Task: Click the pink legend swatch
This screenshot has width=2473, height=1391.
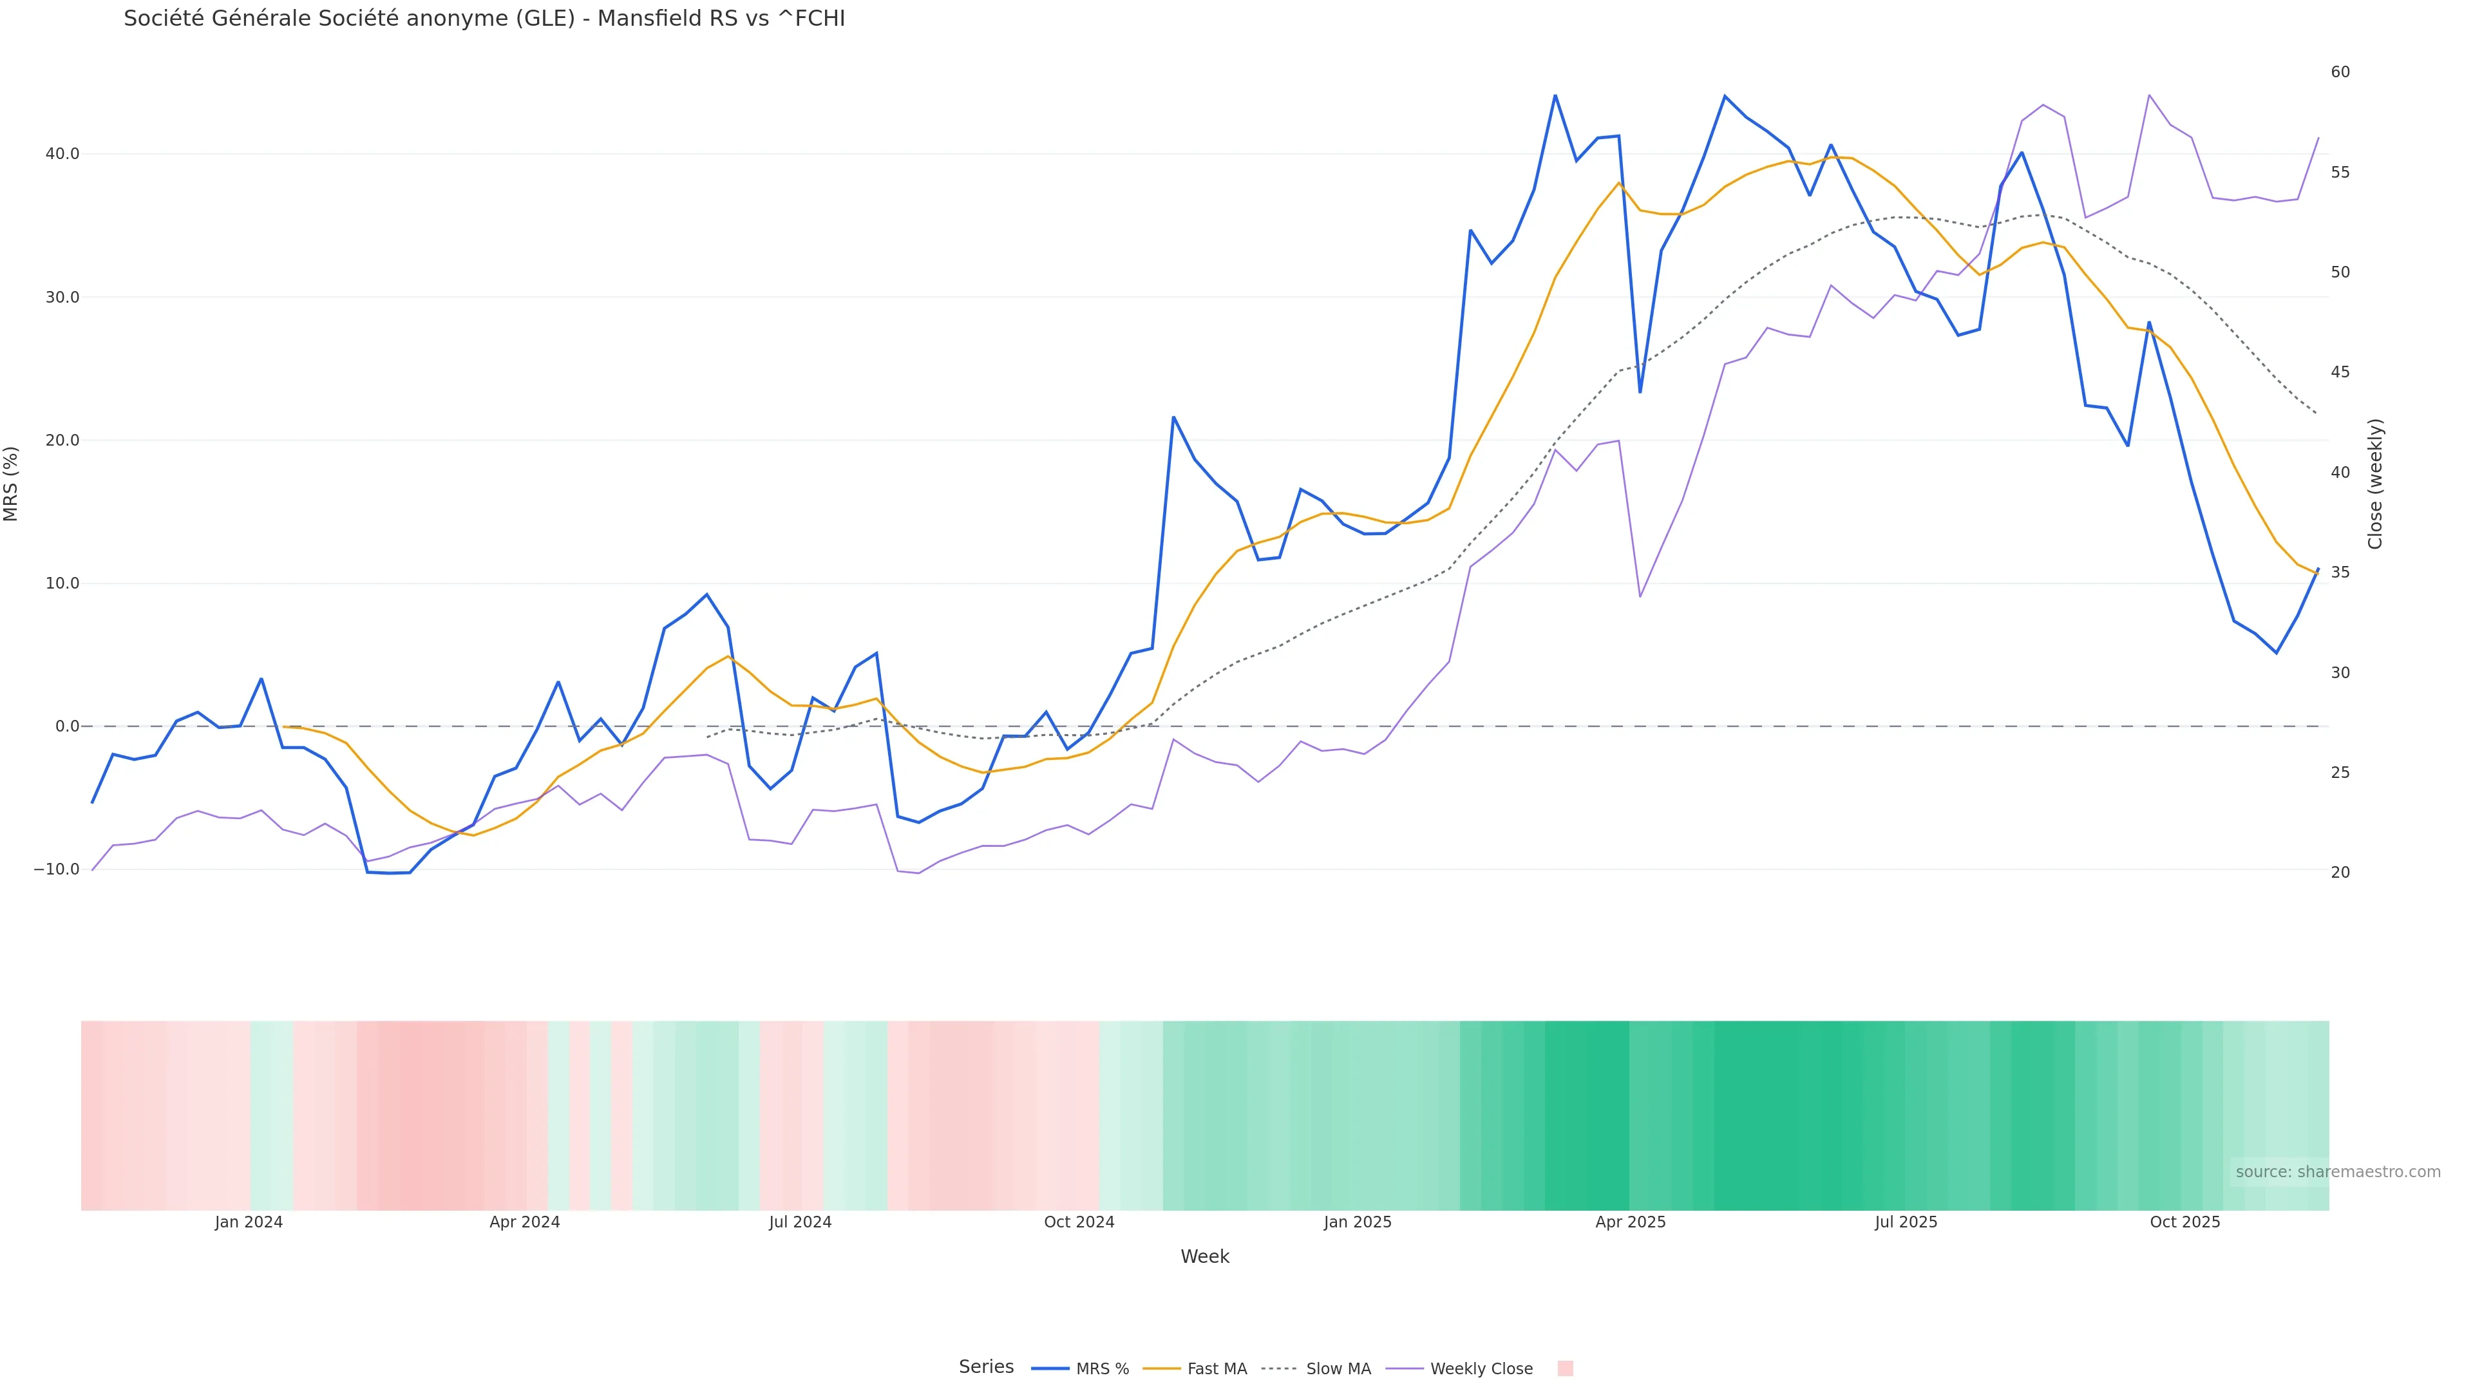Action: tap(1565, 1369)
